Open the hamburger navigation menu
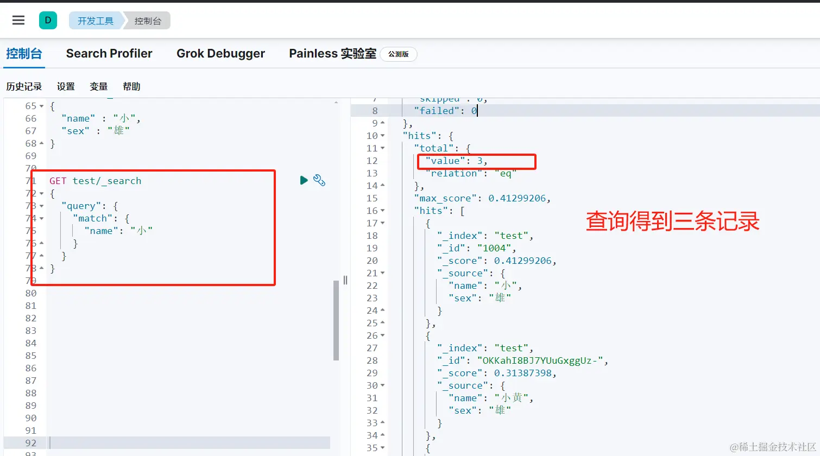820x456 pixels. pos(18,21)
